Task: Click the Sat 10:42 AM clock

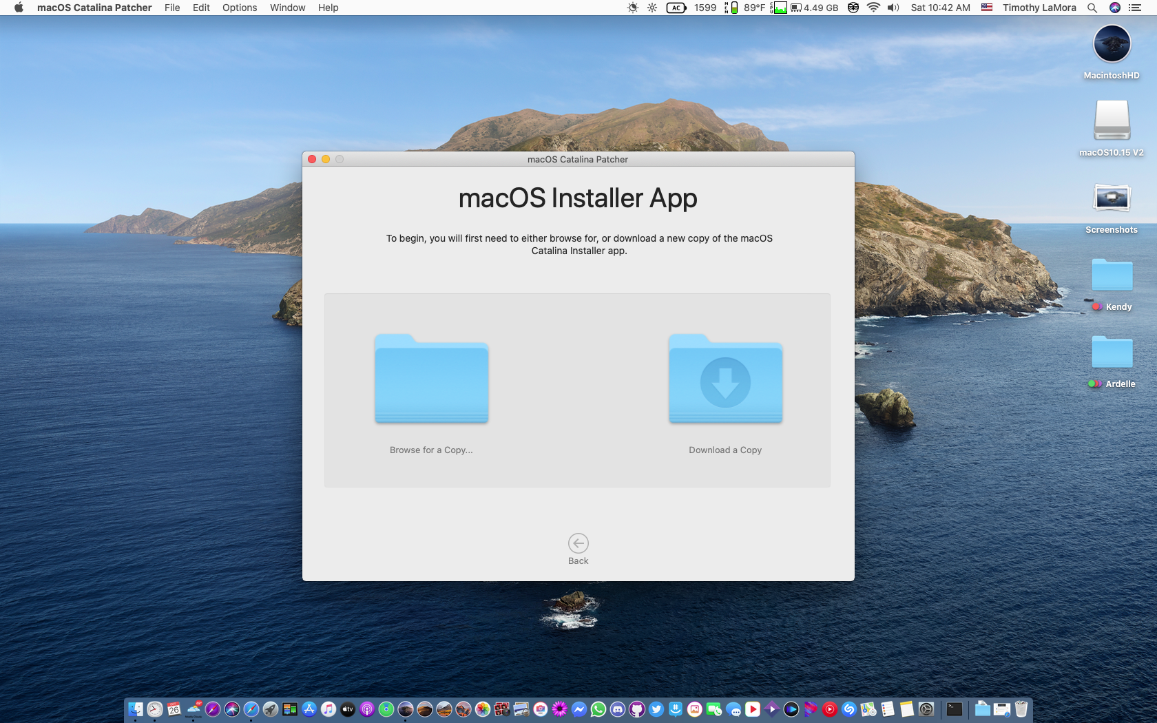Action: (940, 8)
